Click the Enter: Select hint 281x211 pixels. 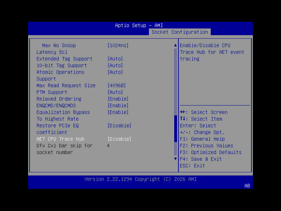point(198,126)
